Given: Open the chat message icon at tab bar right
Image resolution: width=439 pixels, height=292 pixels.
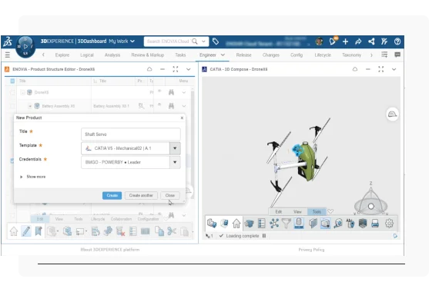Looking at the screenshot, I should [x=397, y=55].
